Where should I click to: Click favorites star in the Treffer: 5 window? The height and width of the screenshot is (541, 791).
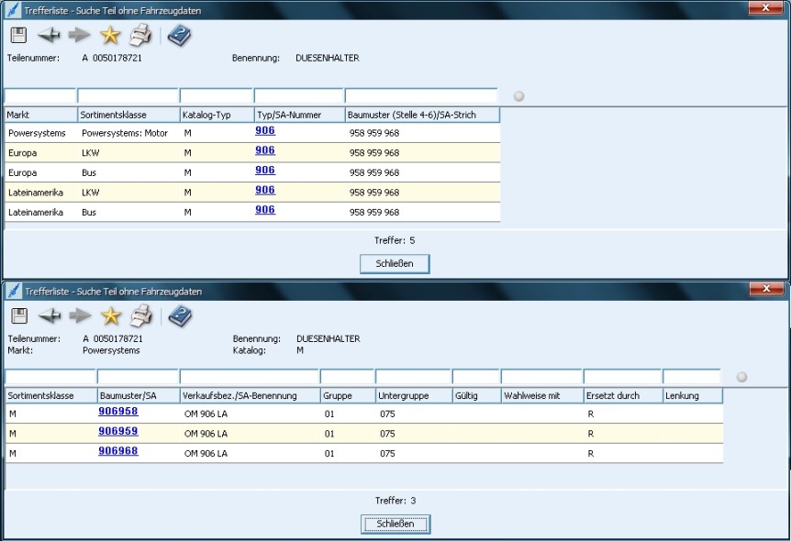point(111,36)
